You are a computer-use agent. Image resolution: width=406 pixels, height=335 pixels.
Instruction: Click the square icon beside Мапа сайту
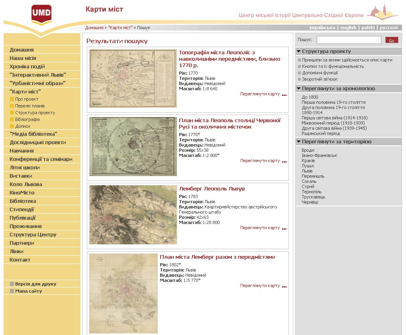(12, 291)
